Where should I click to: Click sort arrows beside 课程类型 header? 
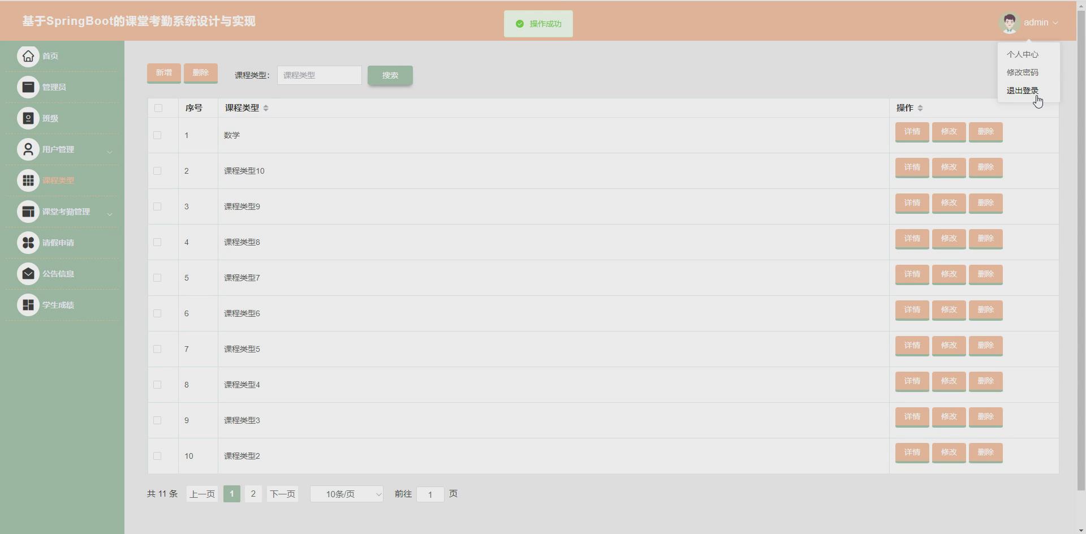coord(266,108)
